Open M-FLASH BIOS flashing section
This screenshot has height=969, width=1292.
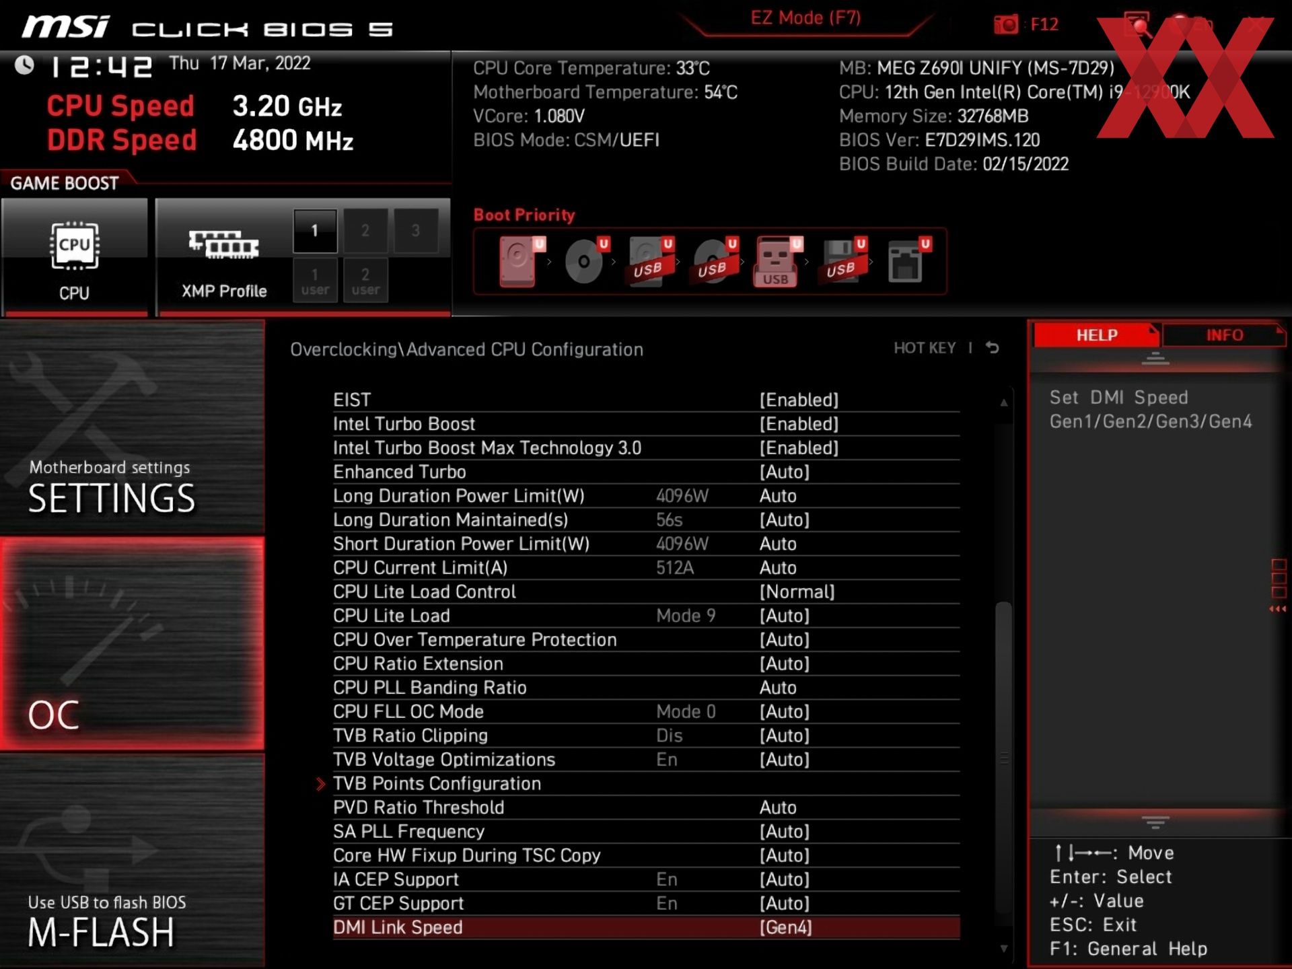point(132,860)
